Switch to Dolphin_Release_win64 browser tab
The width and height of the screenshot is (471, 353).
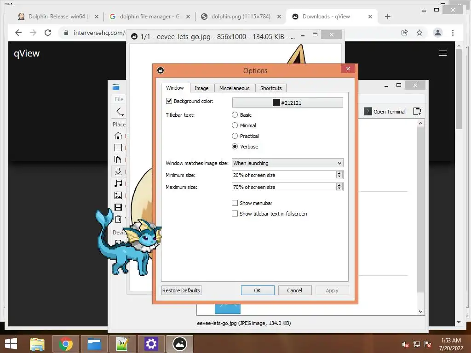tap(57, 17)
